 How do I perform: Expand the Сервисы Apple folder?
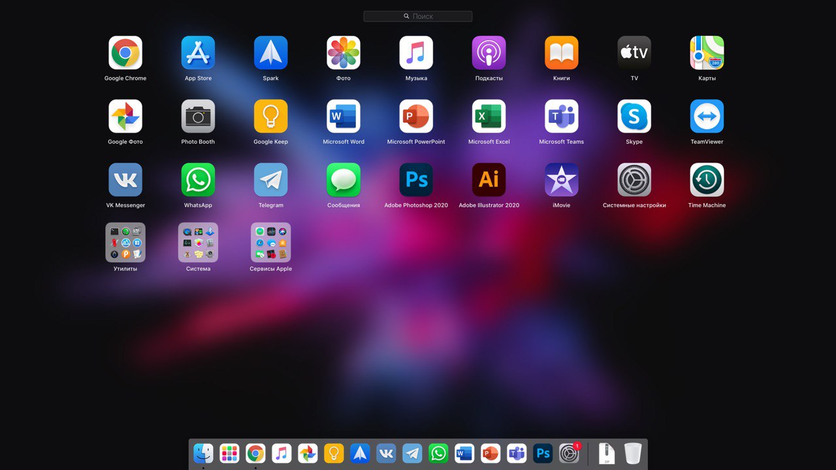(x=270, y=243)
